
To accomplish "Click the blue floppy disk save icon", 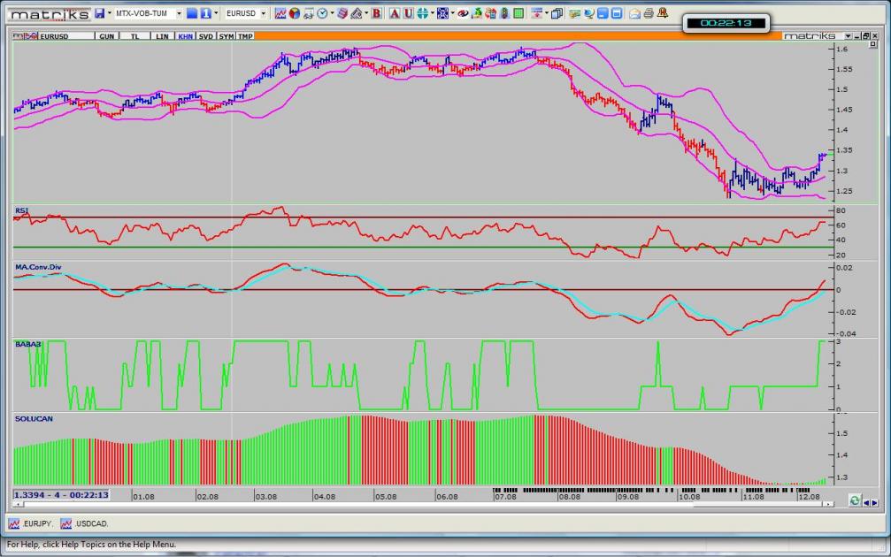I will tap(99, 13).
